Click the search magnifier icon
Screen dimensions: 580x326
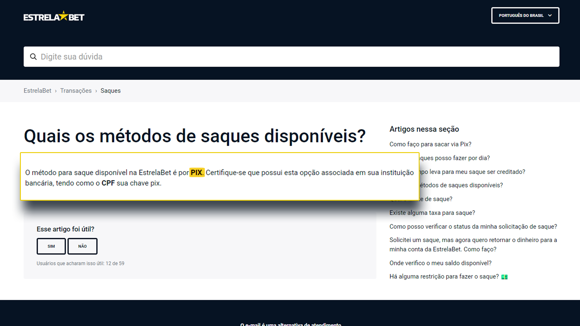coord(33,57)
